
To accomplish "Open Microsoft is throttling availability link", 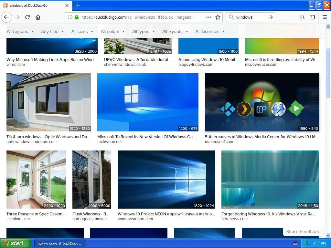I will pyautogui.click(x=282, y=60).
